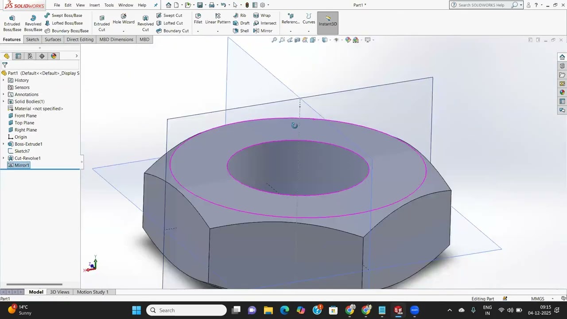Screen dimensions: 567x319
Task: Expand the Solid Bodies(1) folder
Action: [x=4, y=101]
